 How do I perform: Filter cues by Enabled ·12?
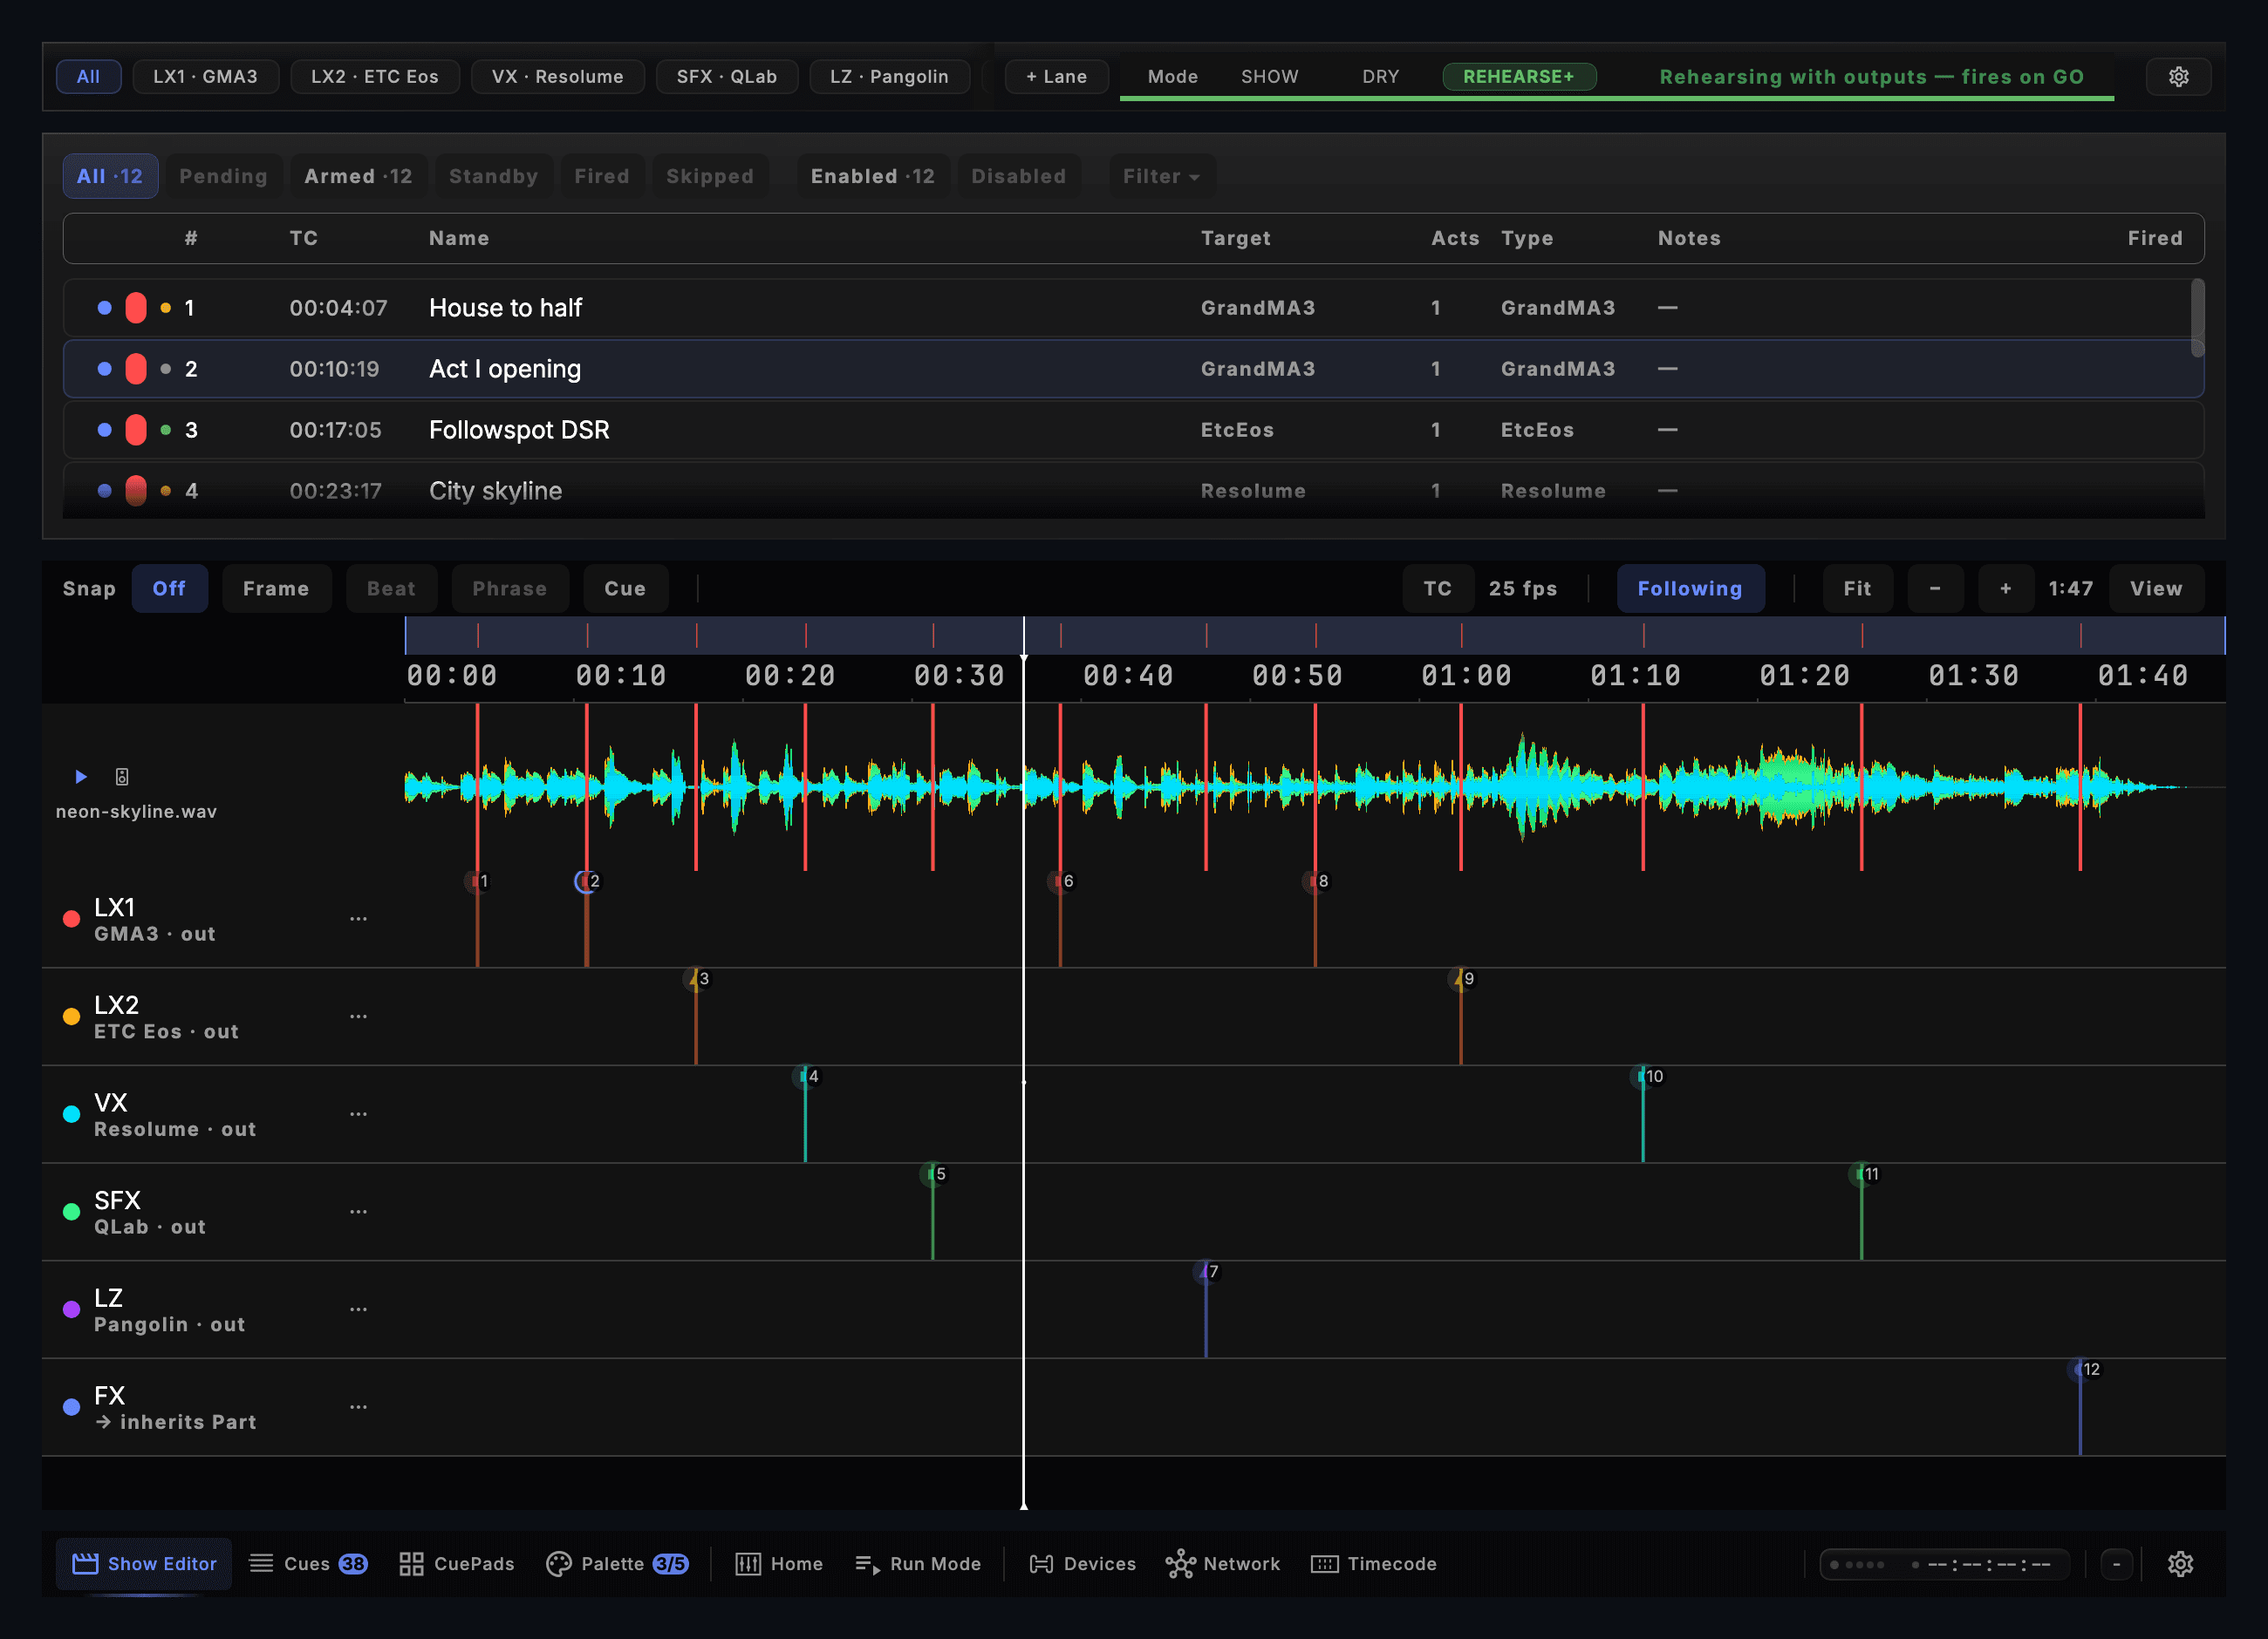pos(872,176)
